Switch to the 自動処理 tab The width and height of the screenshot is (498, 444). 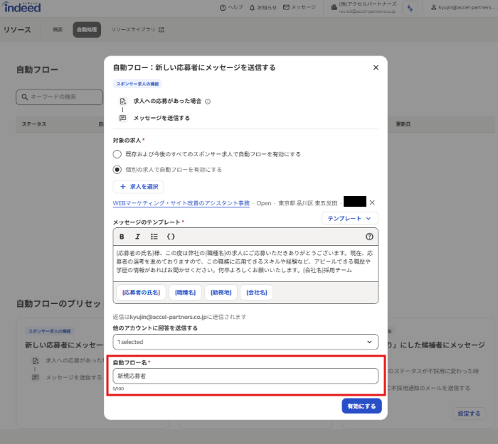tap(87, 30)
